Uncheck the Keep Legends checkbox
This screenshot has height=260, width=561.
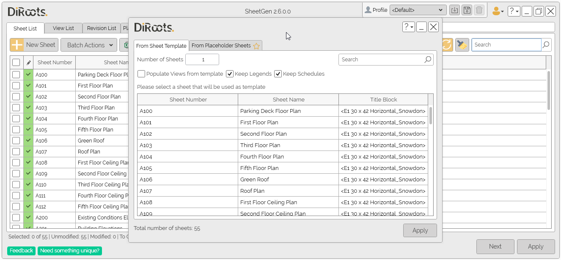pos(230,74)
